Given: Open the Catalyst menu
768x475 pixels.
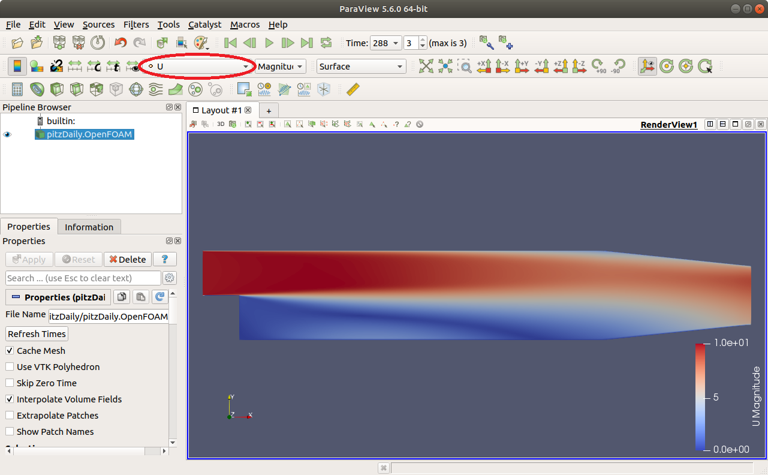Looking at the screenshot, I should pyautogui.click(x=205, y=25).
